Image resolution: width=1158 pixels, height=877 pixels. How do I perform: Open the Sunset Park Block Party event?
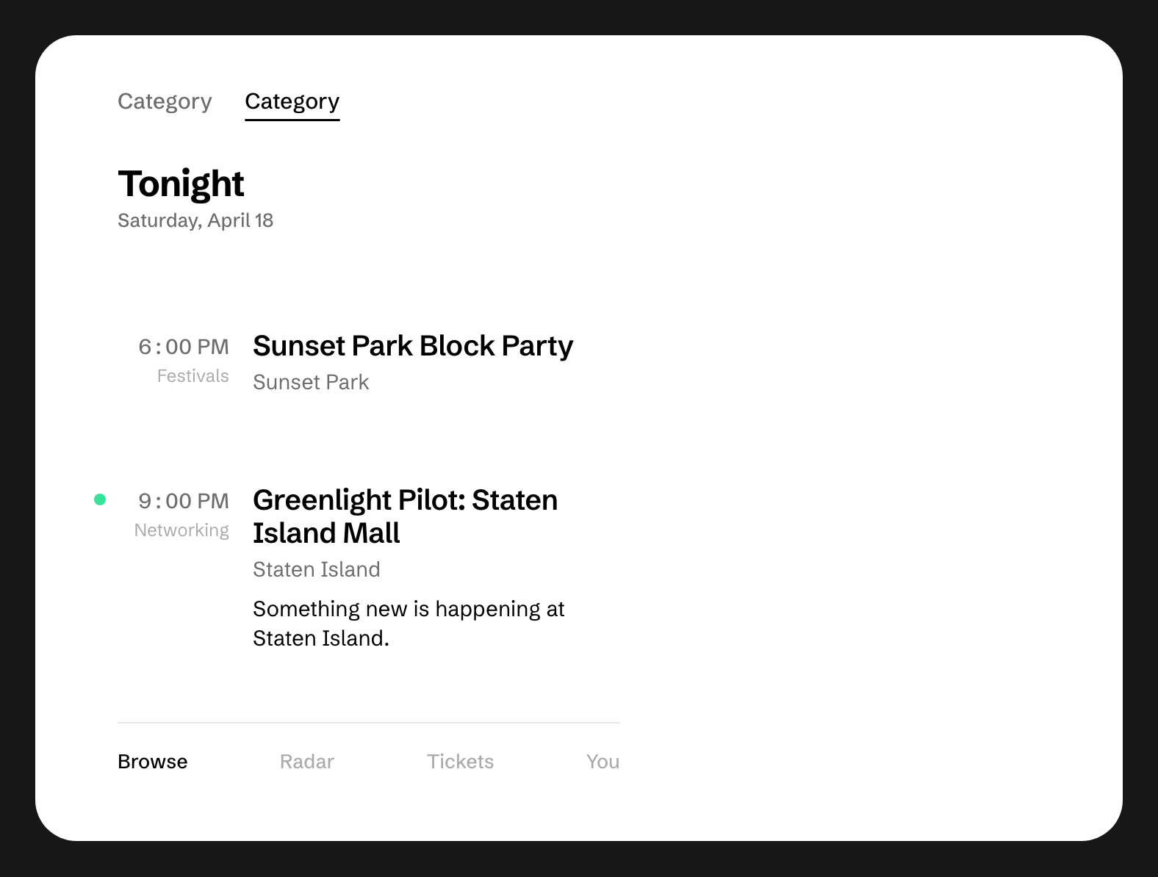[413, 346]
